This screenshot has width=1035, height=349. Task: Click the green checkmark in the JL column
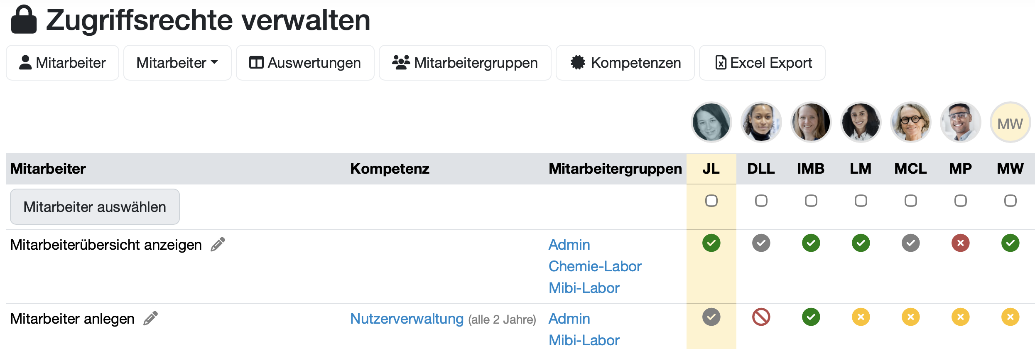[x=711, y=243]
